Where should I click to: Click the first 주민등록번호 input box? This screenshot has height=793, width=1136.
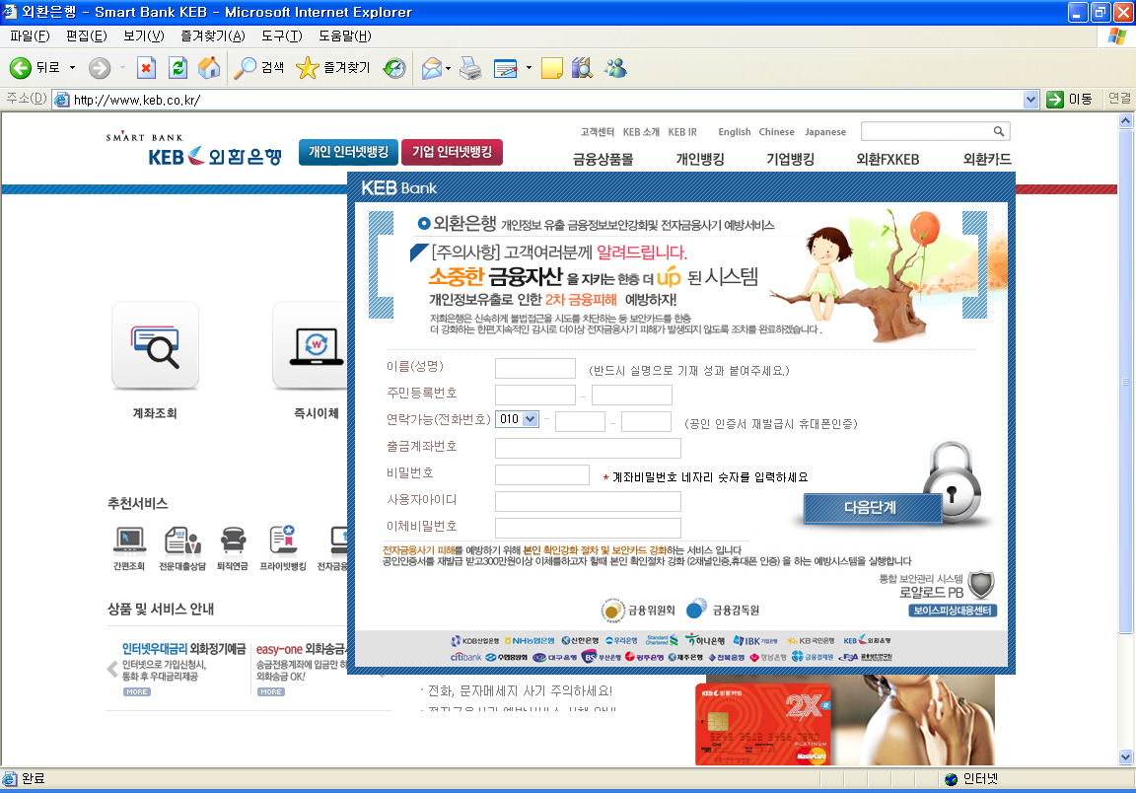[534, 396]
